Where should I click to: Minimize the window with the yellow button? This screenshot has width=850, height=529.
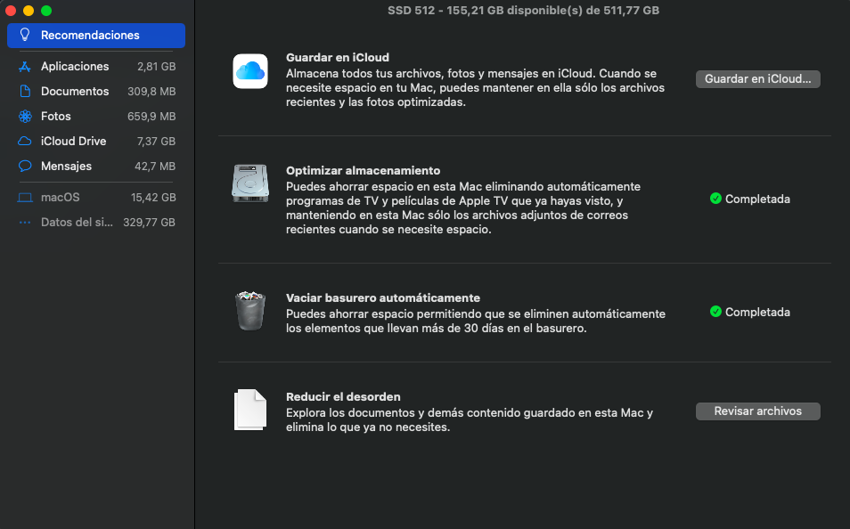(29, 11)
